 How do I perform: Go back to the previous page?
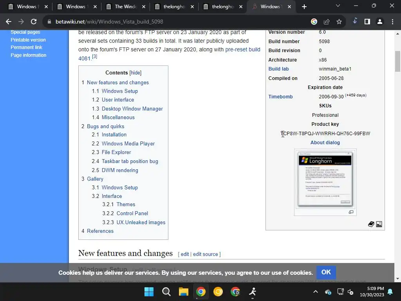[x=9, y=22]
